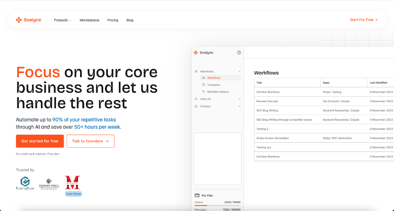This screenshot has width=394, height=211.
Task: Click the Pro Plan label
Action: click(207, 195)
